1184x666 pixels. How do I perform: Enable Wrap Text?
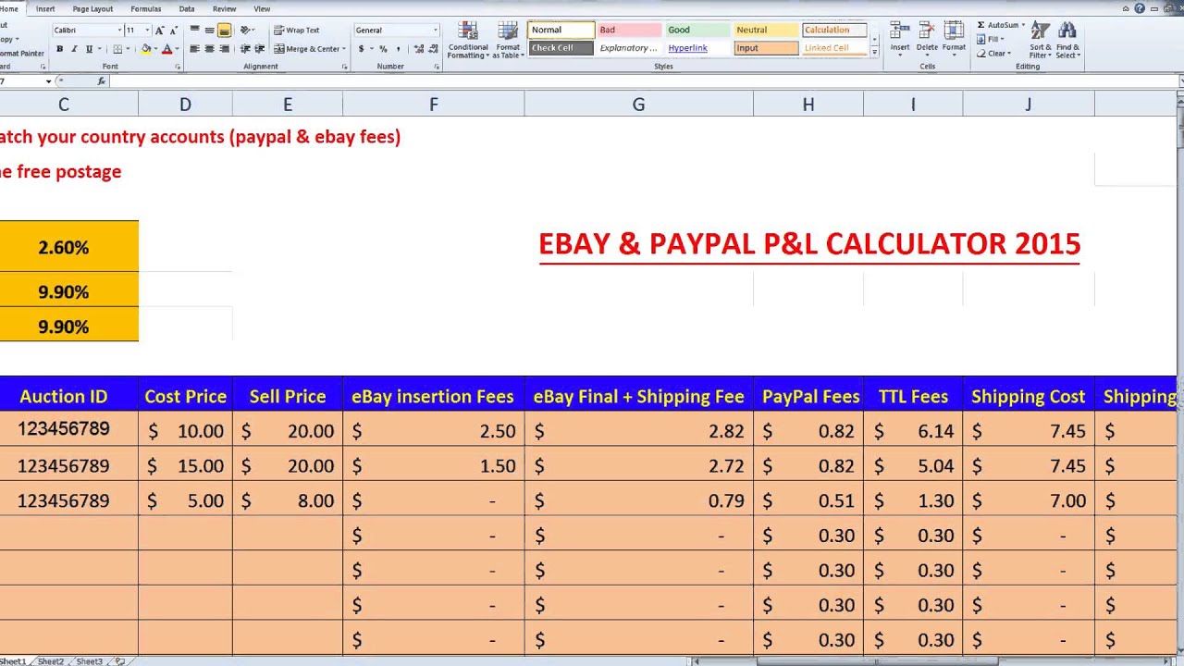302,30
